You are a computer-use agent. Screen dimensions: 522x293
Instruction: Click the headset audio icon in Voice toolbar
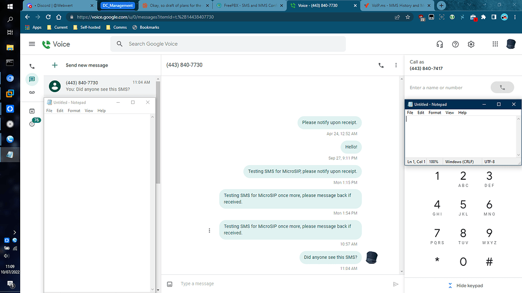(439, 44)
